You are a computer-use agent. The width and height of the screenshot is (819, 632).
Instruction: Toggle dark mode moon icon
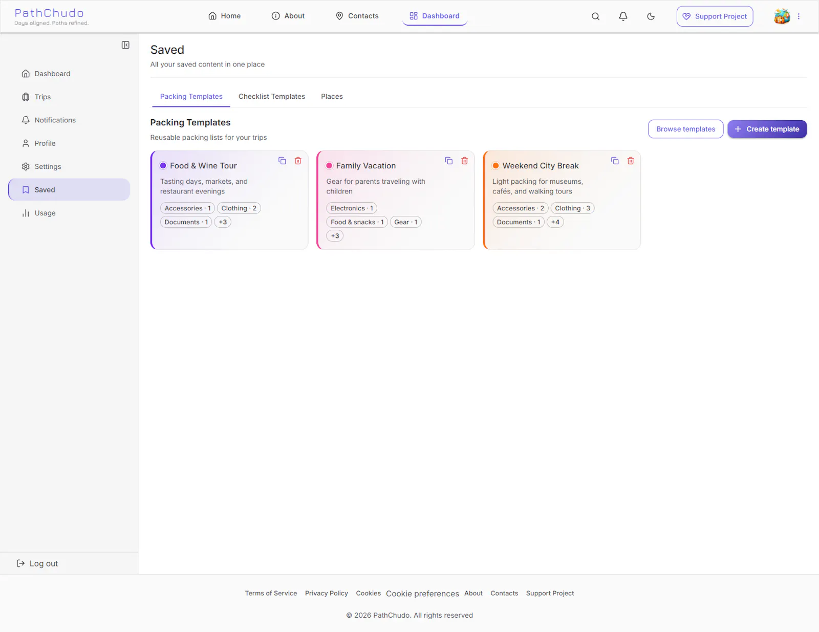pos(651,16)
